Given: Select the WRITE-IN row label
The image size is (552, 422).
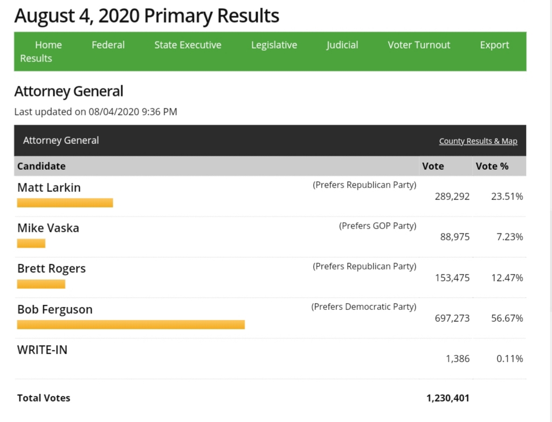Looking at the screenshot, I should [43, 350].
